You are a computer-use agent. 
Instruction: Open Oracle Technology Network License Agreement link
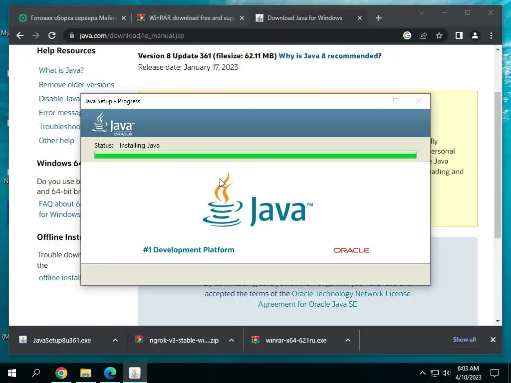(x=351, y=293)
